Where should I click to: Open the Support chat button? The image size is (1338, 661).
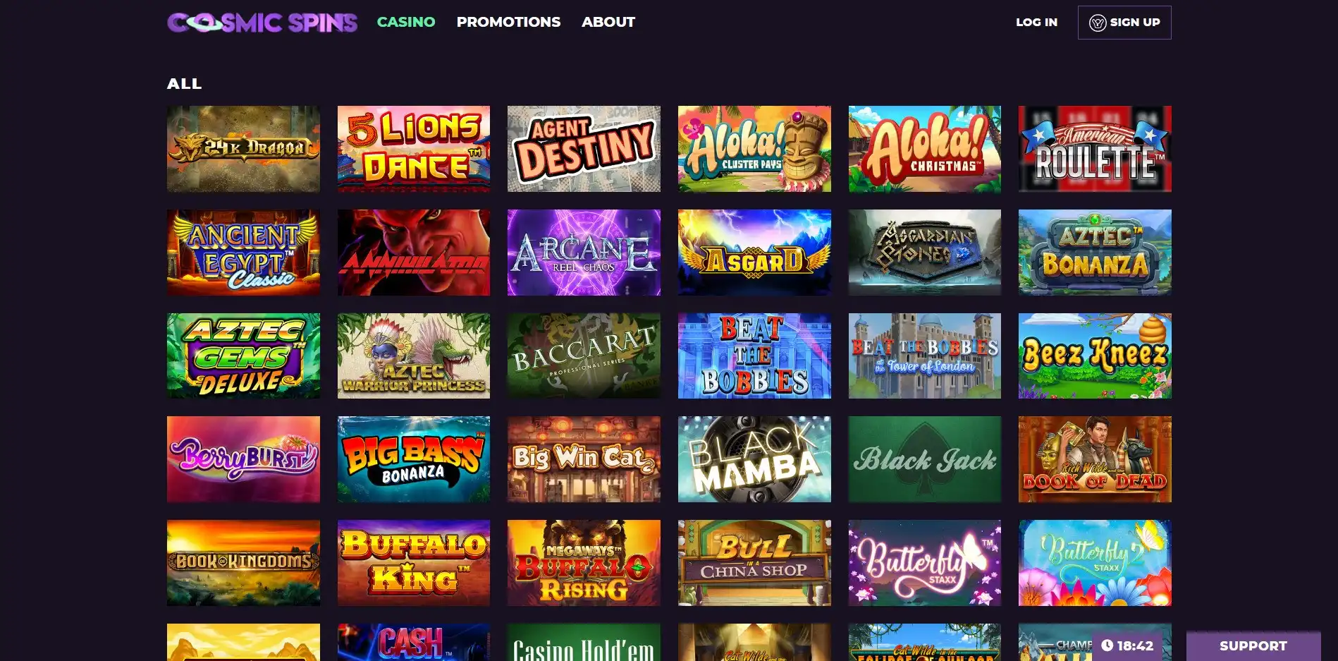(1253, 645)
